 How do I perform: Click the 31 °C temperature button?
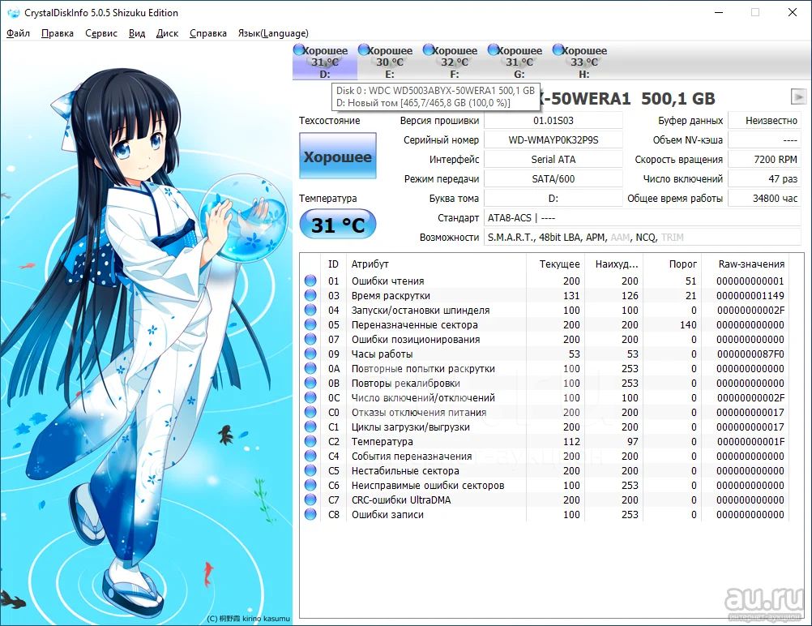(x=338, y=225)
